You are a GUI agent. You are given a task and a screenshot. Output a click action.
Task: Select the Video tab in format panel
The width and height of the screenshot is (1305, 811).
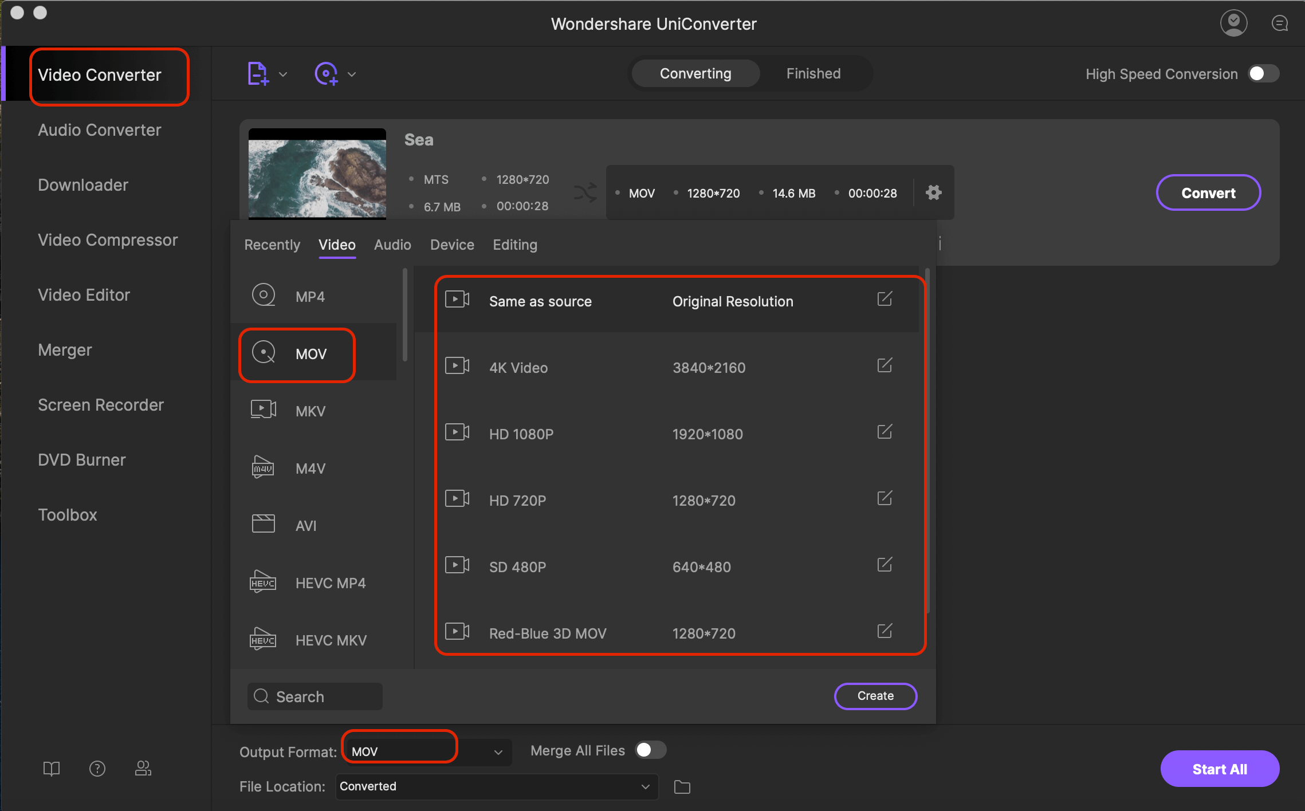click(336, 245)
